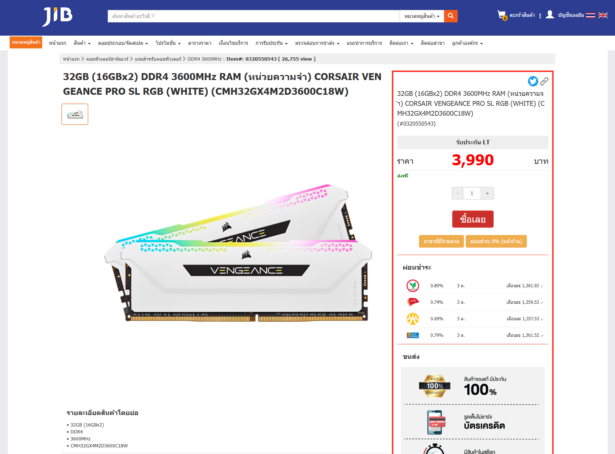Click the orange search magnifier button
This screenshot has width=615, height=454.
tap(451, 16)
